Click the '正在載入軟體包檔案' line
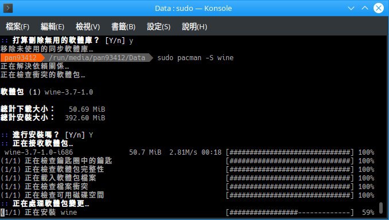This screenshot has height=220, width=389. tap(48, 178)
